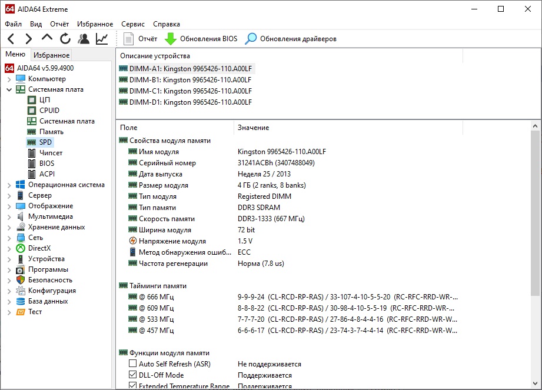Open the Сервис menu

133,24
